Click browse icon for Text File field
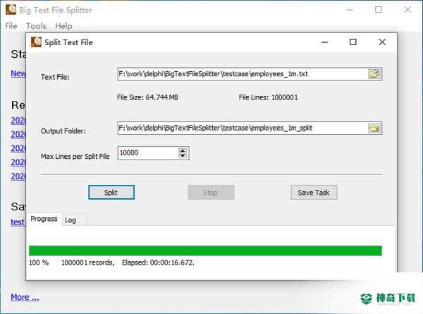This screenshot has height=314, width=423. (374, 73)
